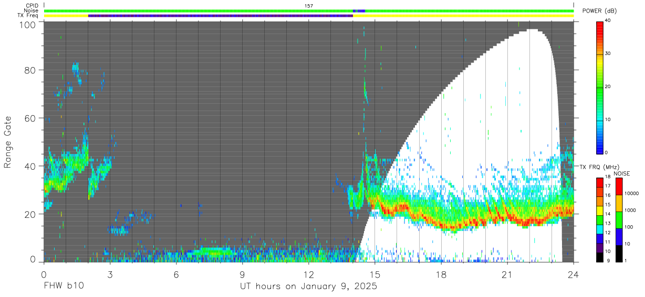Click the 1 tick on NOISE legend
Viewport: 645px width, 297px height.
[x=626, y=260]
